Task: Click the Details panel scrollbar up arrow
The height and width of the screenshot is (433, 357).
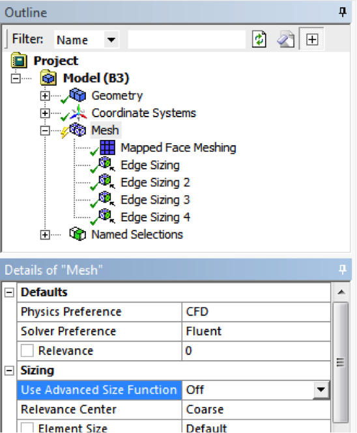Action: pos(341,292)
